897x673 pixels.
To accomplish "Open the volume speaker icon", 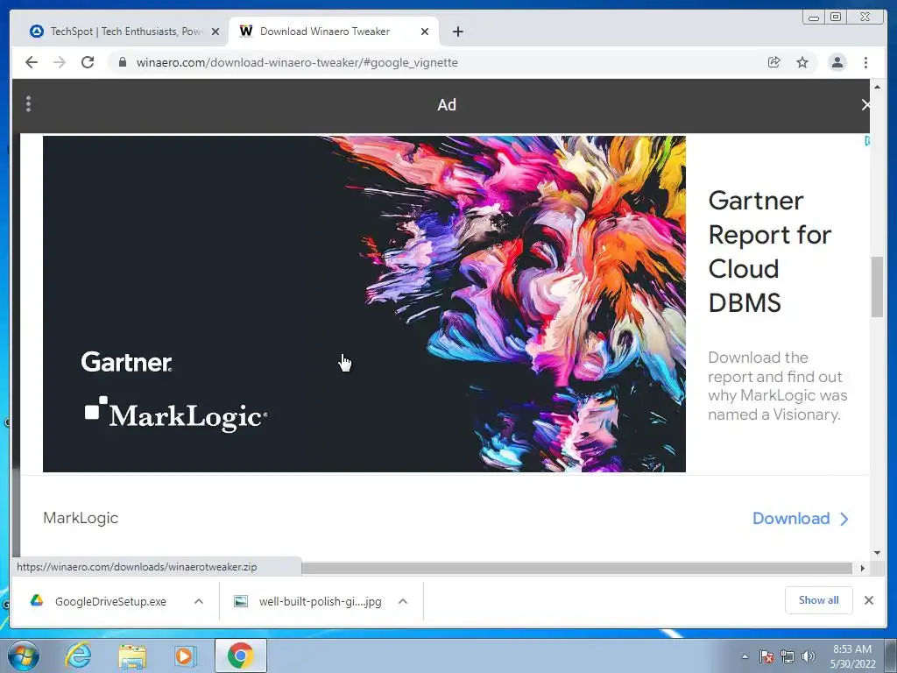I will [x=809, y=656].
